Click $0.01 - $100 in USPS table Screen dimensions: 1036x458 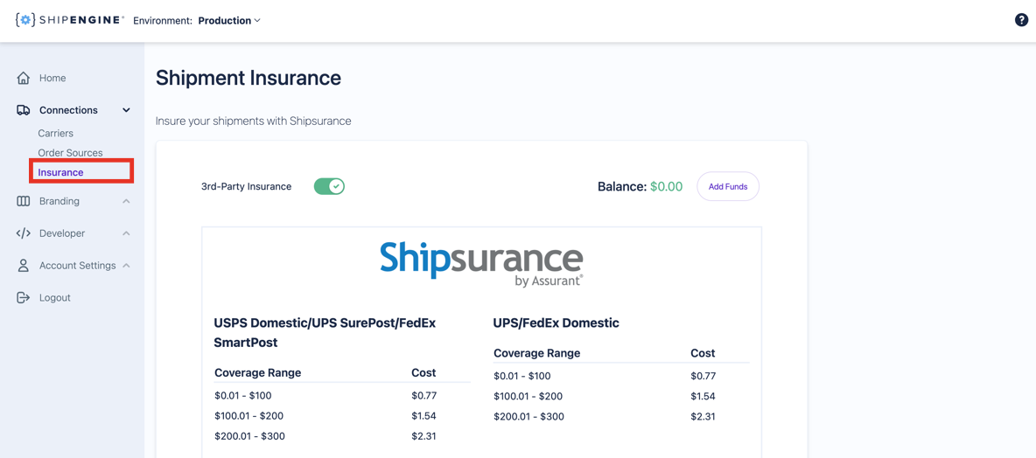(x=243, y=396)
